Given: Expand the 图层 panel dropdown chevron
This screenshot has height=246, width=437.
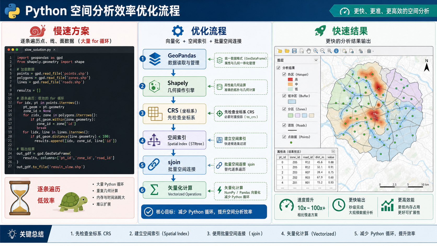Looking at the screenshot, I should coord(316,60).
